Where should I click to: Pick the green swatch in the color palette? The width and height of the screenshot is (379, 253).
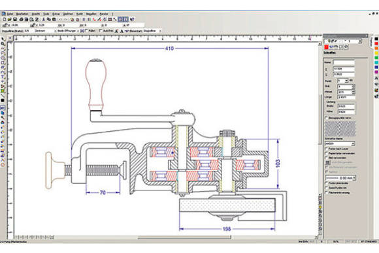tap(376, 58)
